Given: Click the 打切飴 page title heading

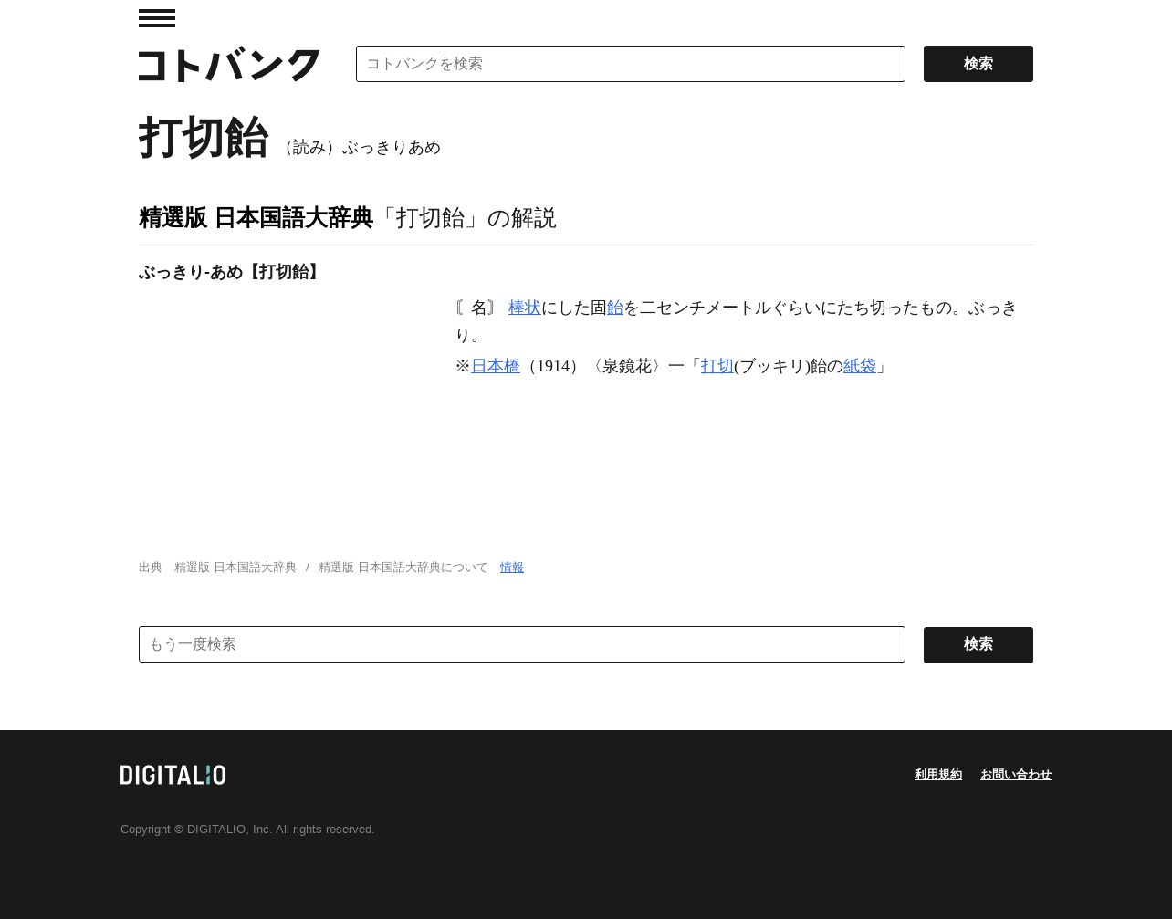Looking at the screenshot, I should [204, 138].
